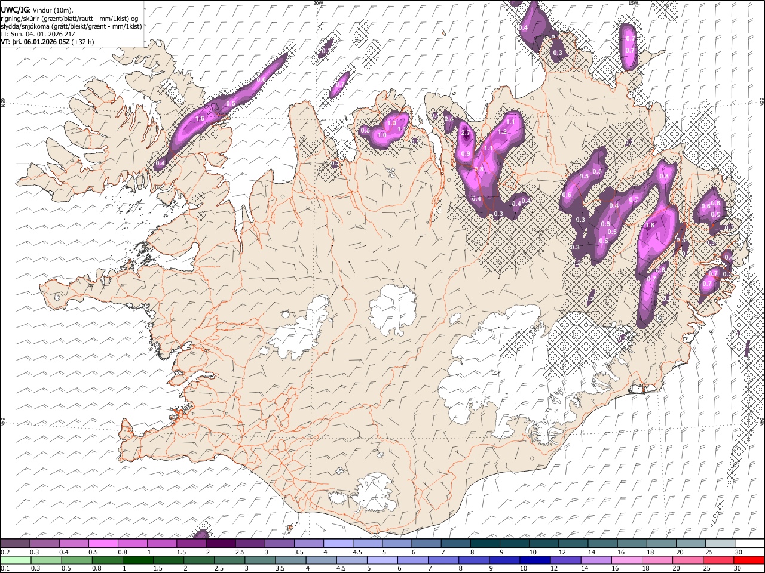This screenshot has width=765, height=573.
Task: Click the light periwinkle swatch labeled 4 in upper scale
Action: pos(338,544)
